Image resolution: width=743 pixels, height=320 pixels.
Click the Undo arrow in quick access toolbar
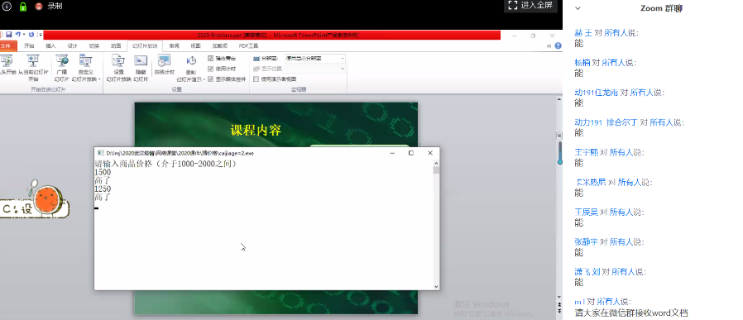tap(18, 35)
